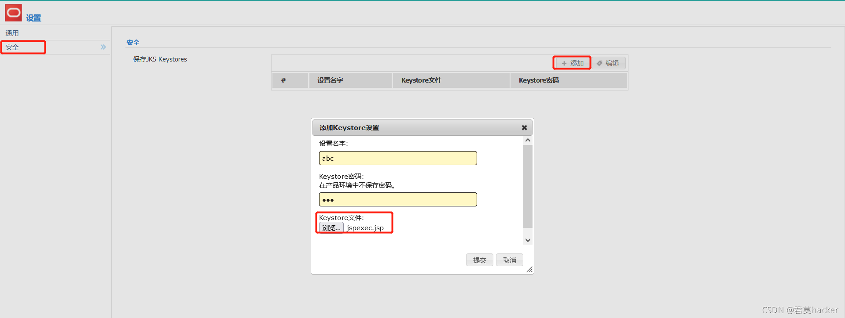Submit the form with 提交

pos(480,260)
